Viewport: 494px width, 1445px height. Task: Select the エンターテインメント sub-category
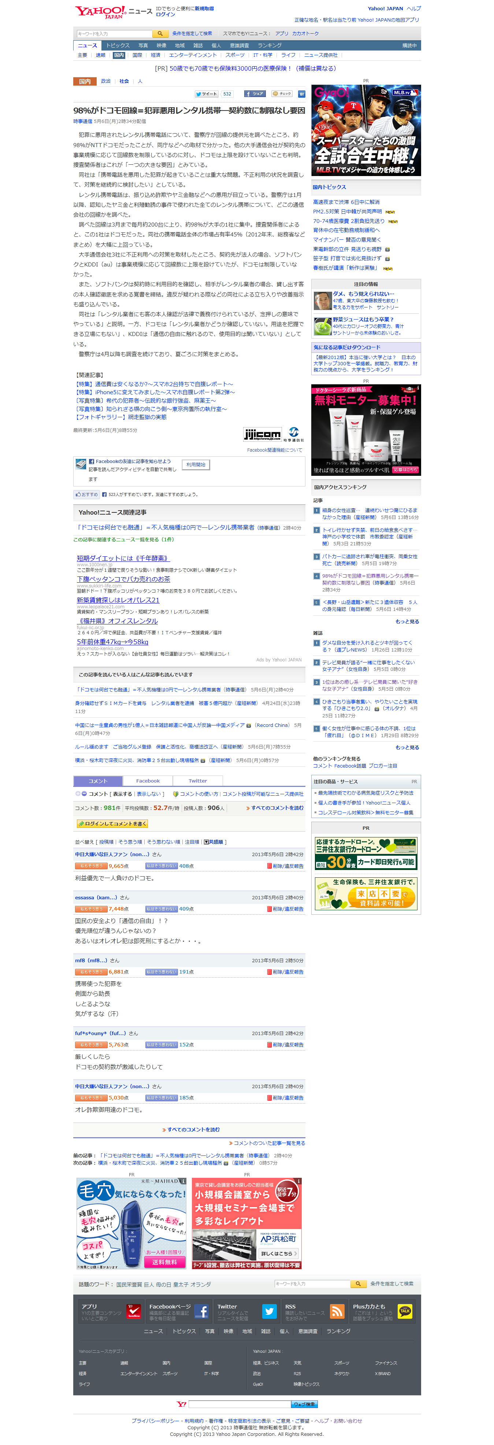click(x=193, y=55)
